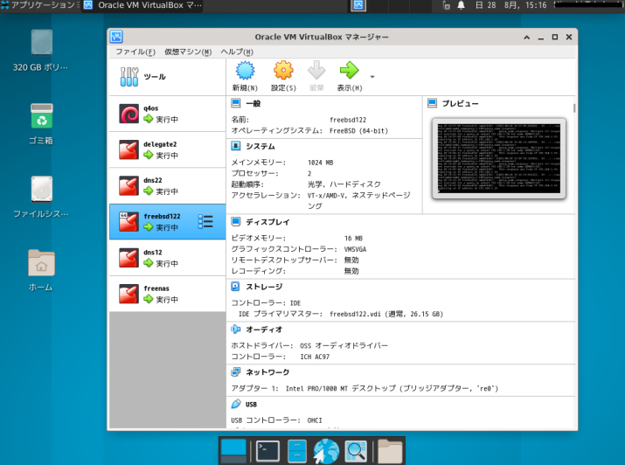The height and width of the screenshot is (465, 625).
Task: Launch the terminal from the dock
Action: 267,451
